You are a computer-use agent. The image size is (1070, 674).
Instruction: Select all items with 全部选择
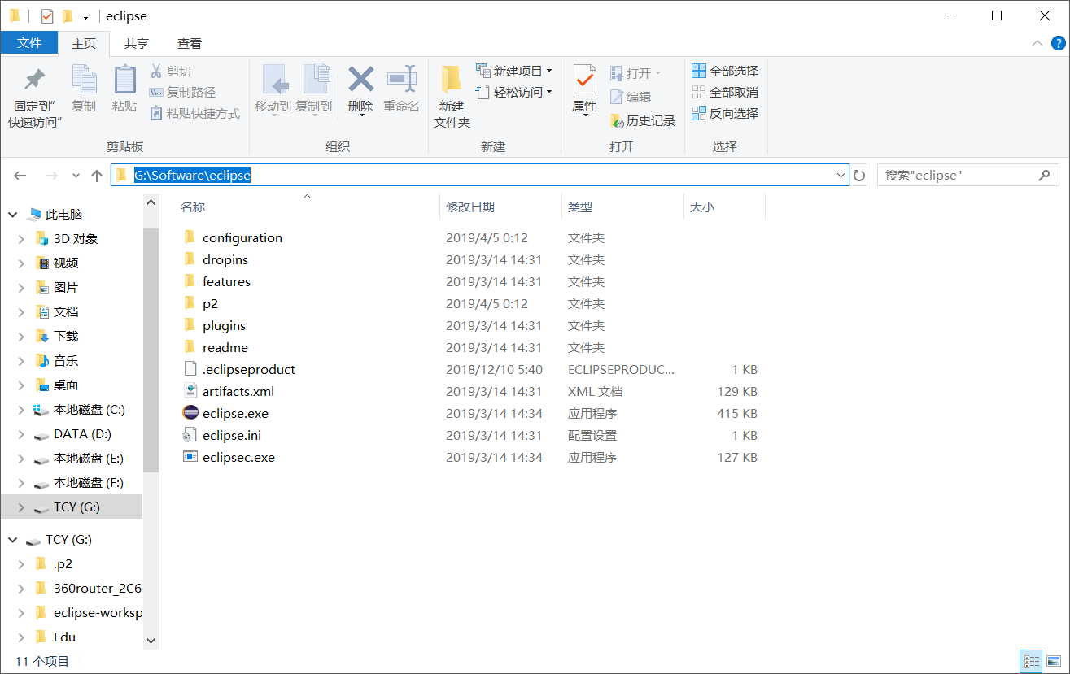pyautogui.click(x=724, y=71)
